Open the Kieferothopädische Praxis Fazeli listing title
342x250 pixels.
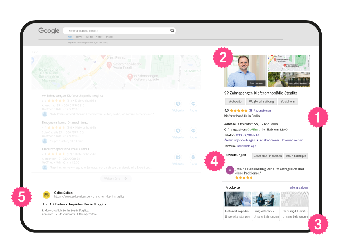click(x=65, y=149)
